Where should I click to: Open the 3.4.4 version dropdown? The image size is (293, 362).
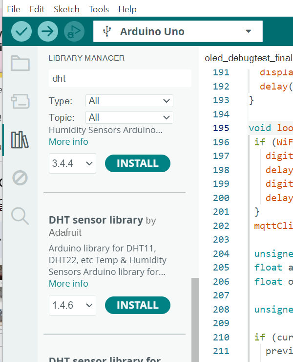click(72, 163)
